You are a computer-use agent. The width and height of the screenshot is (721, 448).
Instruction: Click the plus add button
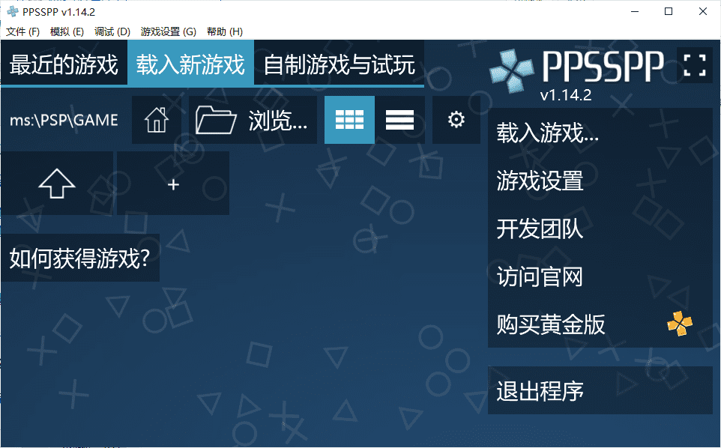click(x=173, y=184)
